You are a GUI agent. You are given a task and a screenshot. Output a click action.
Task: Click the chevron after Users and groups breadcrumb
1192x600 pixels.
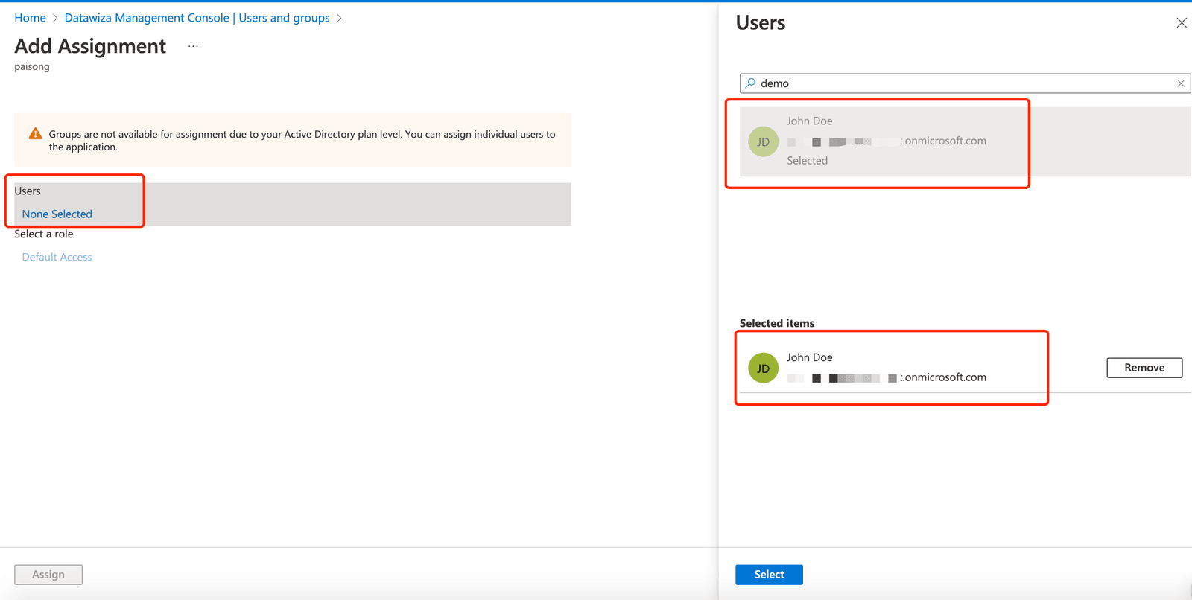pos(339,18)
